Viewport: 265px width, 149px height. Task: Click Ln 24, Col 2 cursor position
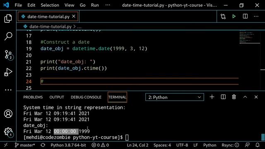pos(137,145)
